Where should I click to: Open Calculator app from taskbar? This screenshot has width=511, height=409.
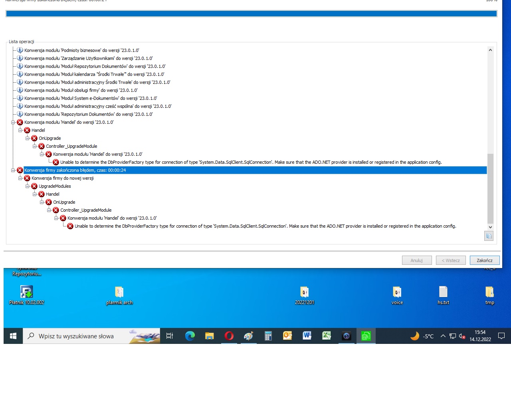click(268, 336)
